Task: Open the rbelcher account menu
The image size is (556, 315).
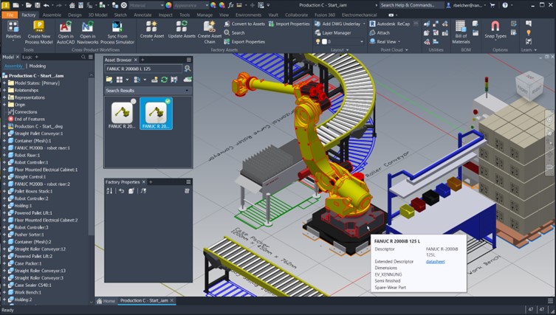Action: point(466,5)
